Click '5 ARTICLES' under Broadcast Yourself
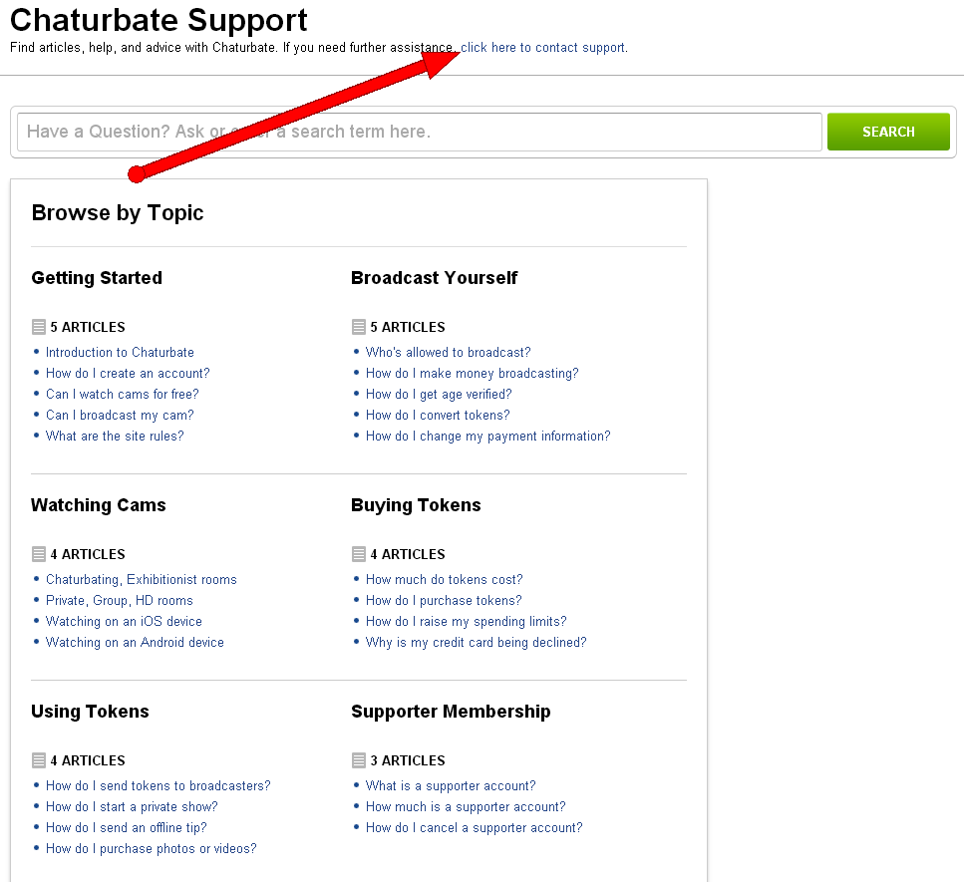The height and width of the screenshot is (882, 964). point(408,327)
